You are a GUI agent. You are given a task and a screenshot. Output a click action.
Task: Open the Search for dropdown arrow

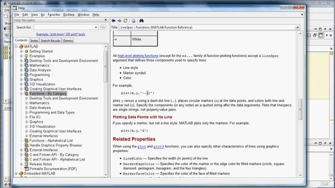pos(96,27)
